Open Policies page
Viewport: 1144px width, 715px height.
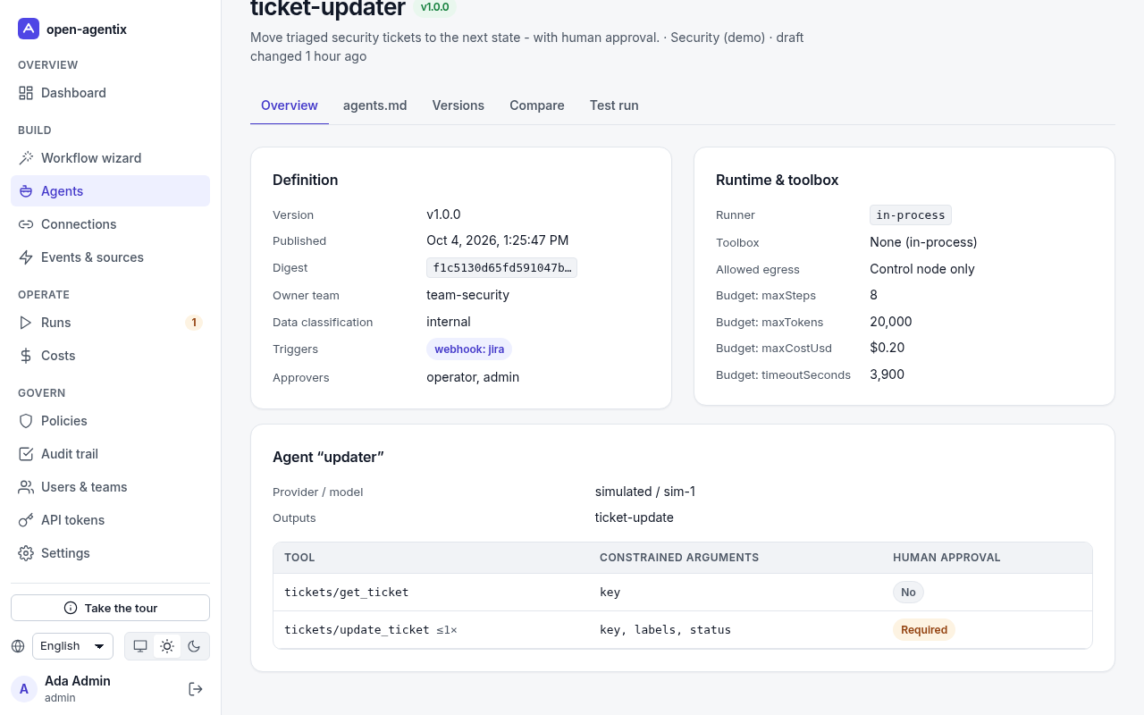(110, 421)
